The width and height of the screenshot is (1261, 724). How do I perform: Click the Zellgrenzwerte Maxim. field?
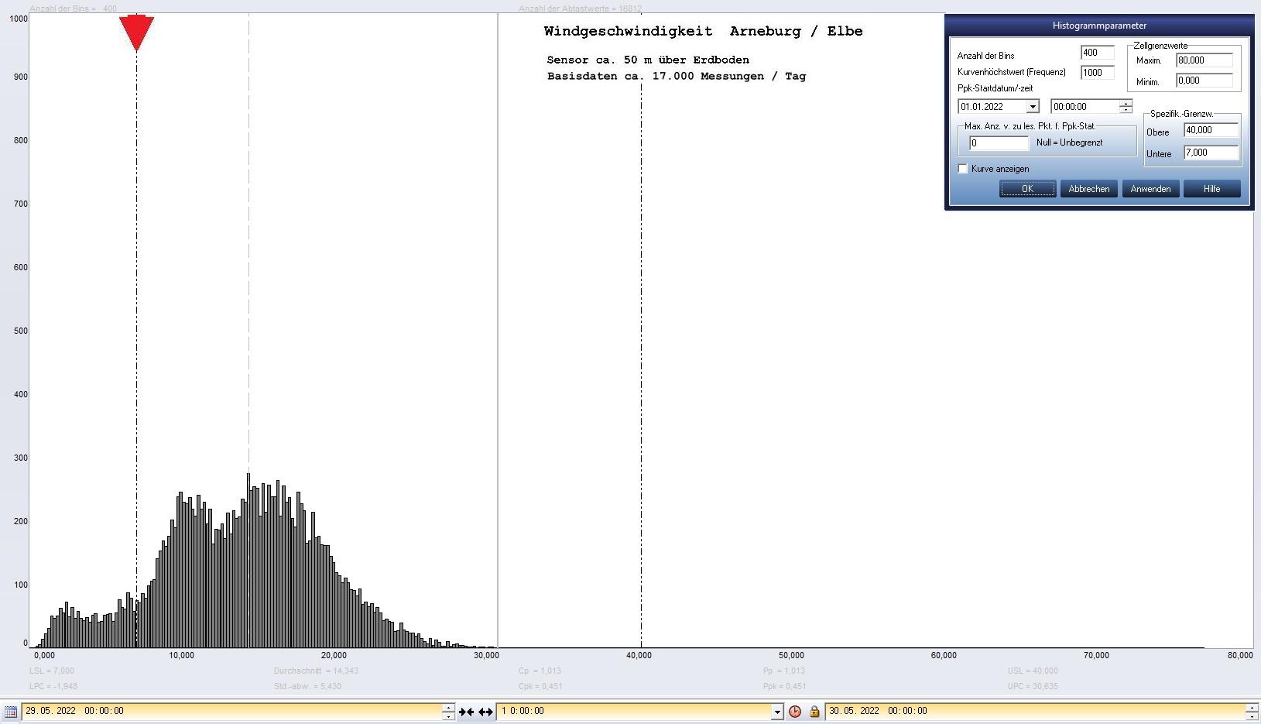(1204, 60)
